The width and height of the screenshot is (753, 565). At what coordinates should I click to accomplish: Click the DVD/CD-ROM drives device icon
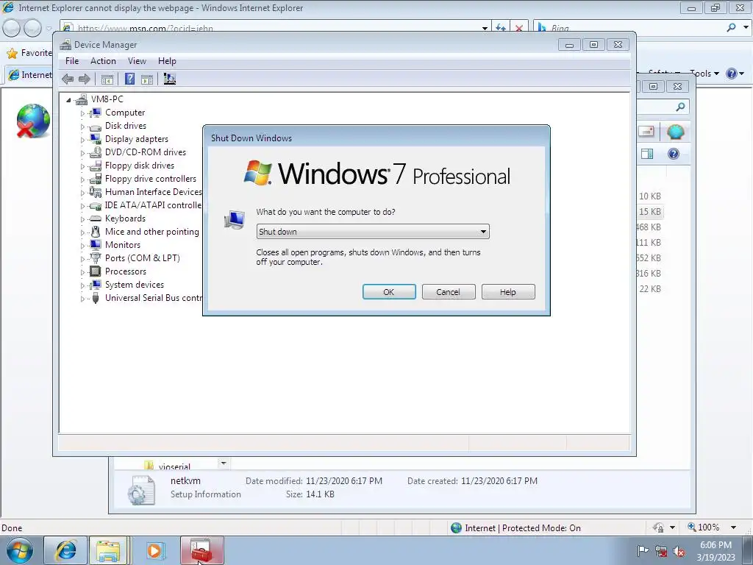(95, 152)
